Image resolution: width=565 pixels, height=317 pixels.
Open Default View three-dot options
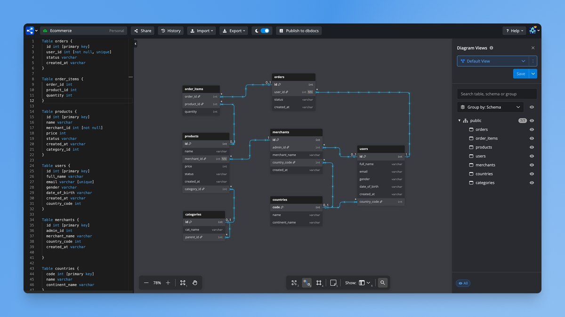coord(533,61)
